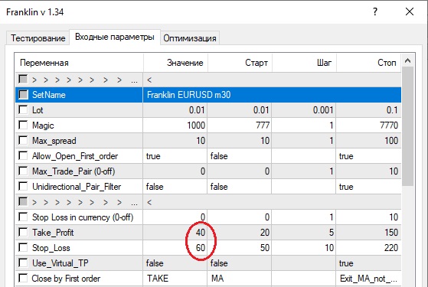
Task: Tick the Max_Trade_Pair (0-off) checkbox
Action: click(x=23, y=171)
